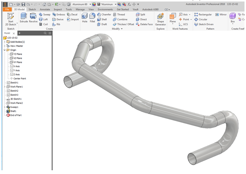Click the Open file icon
This screenshot has height=174, width=246.
point(18,5)
